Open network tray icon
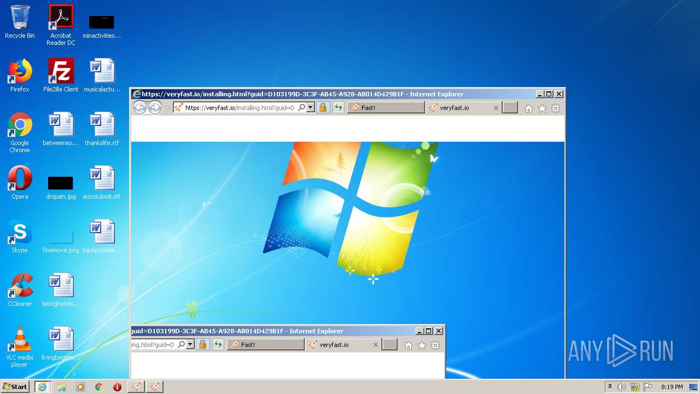 tap(635, 387)
